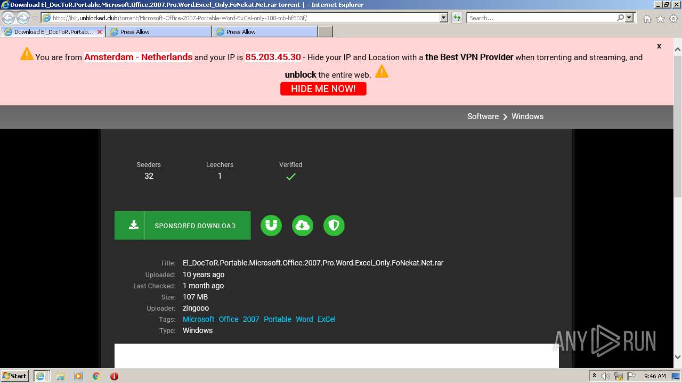Image resolution: width=682 pixels, height=383 pixels.
Task: Open the Portable tag link
Action: coord(278,319)
